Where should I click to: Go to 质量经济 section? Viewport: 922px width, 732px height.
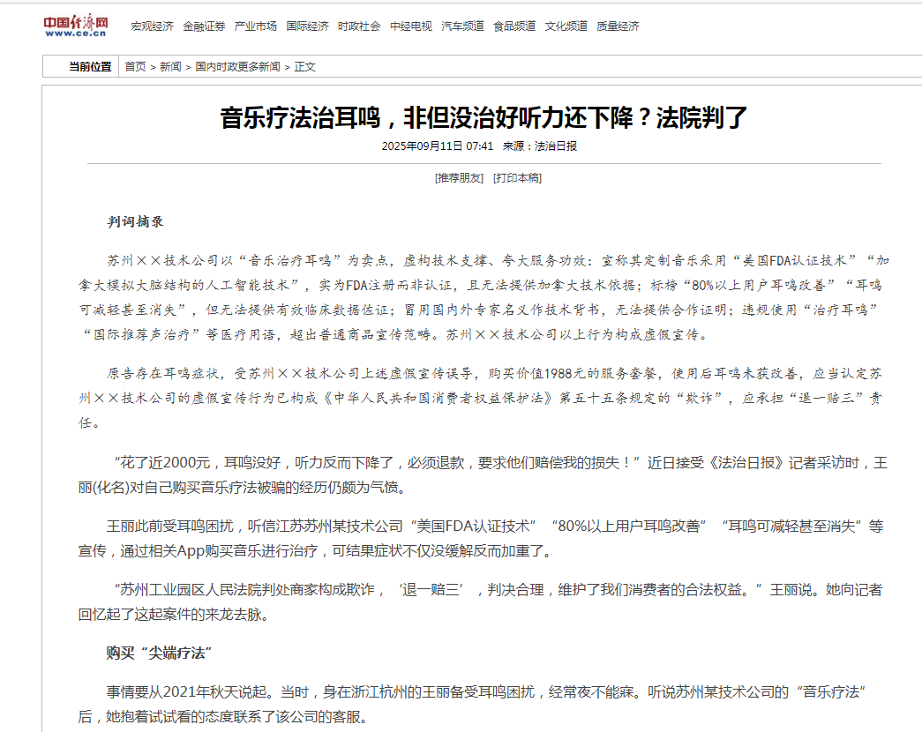point(618,26)
